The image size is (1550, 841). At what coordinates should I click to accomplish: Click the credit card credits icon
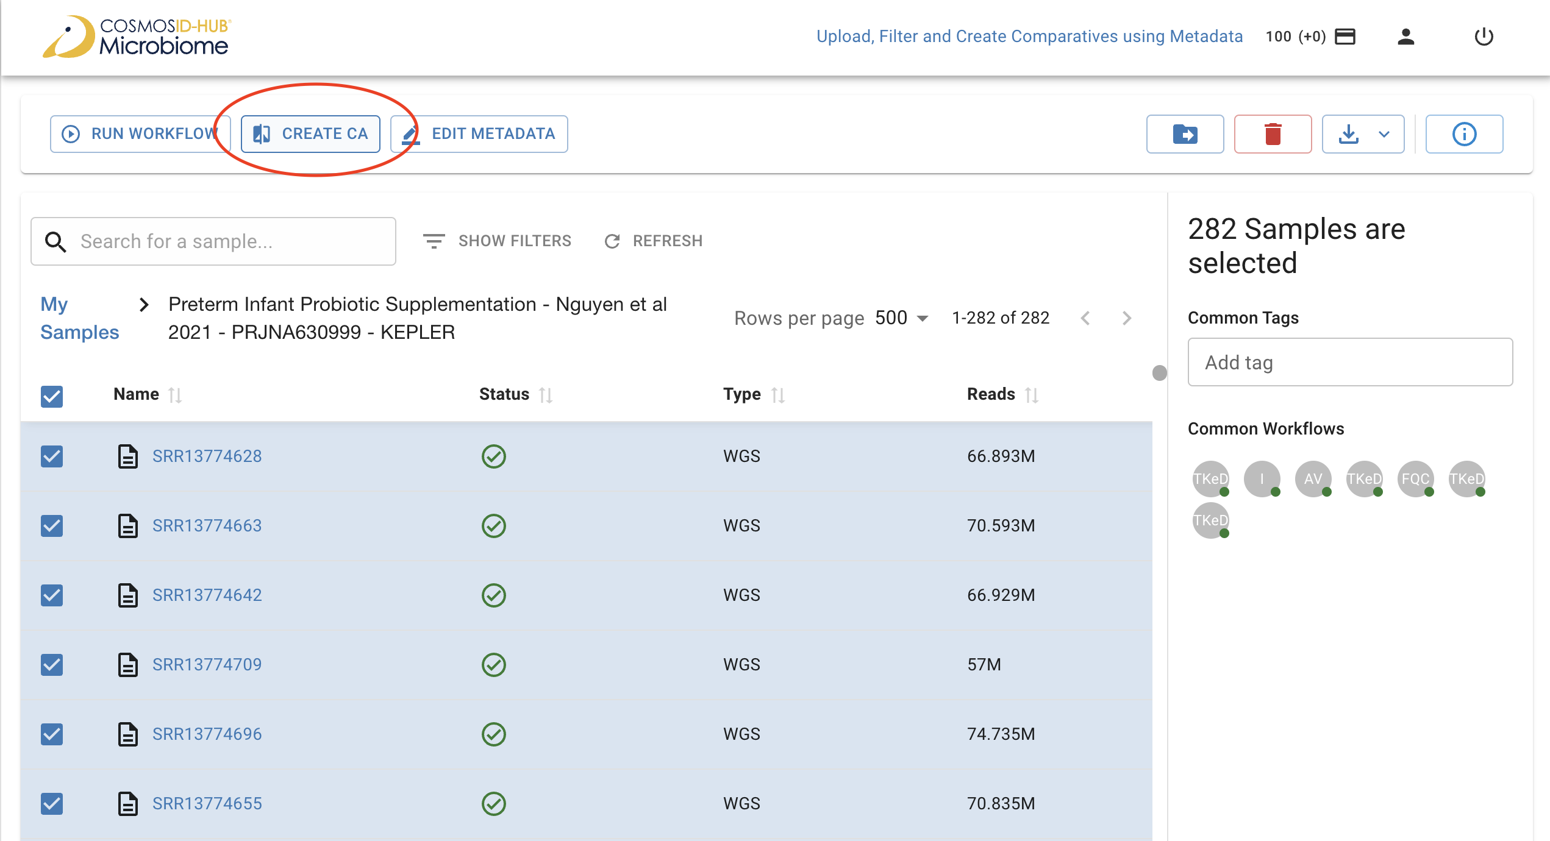[1345, 37]
